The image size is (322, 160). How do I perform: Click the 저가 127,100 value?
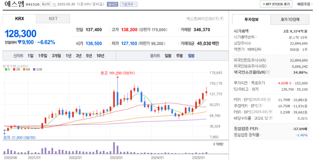[129, 44]
